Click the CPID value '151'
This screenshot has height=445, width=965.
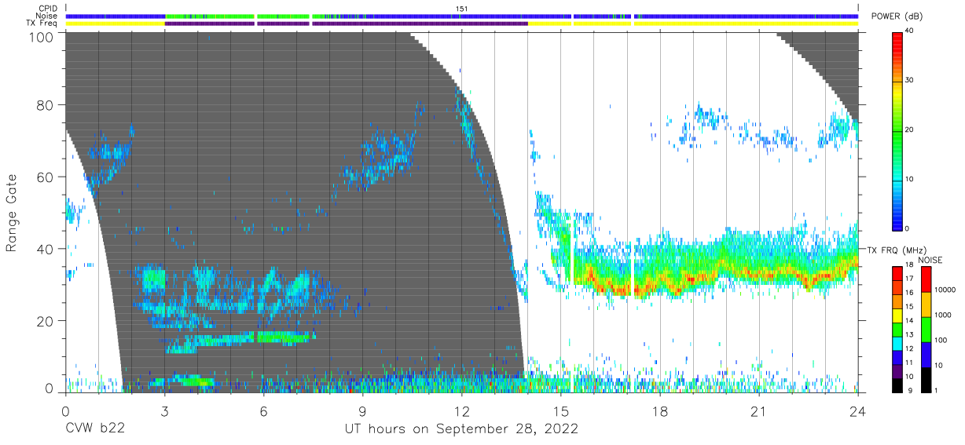tap(462, 9)
